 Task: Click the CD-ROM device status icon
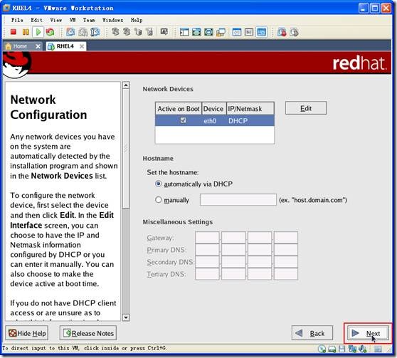coord(322,349)
